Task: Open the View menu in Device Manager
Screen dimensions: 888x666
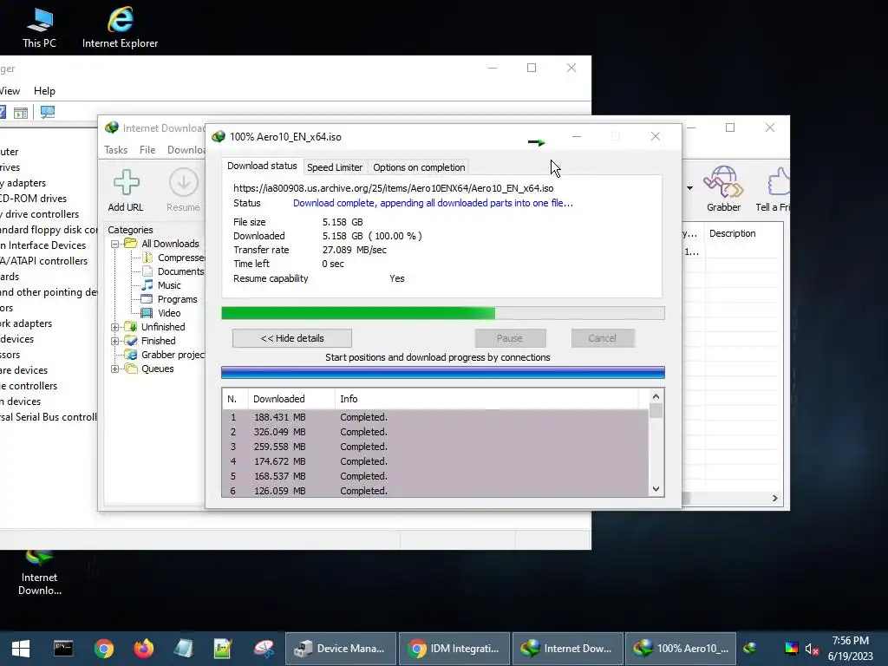Action: 10,90
